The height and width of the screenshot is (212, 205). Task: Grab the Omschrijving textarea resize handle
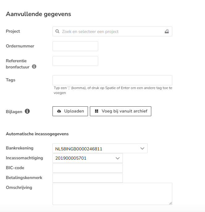pyautogui.click(x=170, y=203)
